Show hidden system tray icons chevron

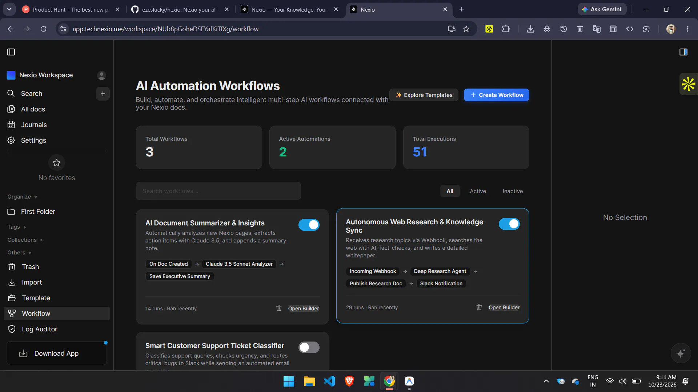546,381
